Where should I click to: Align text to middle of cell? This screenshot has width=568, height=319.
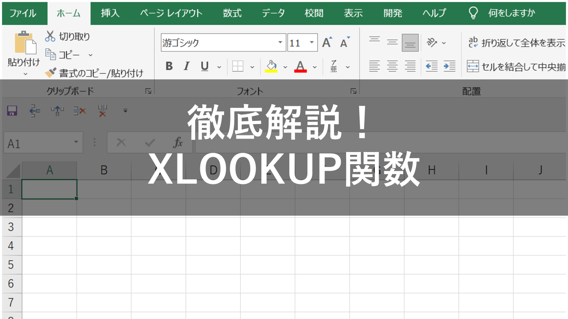tap(392, 43)
